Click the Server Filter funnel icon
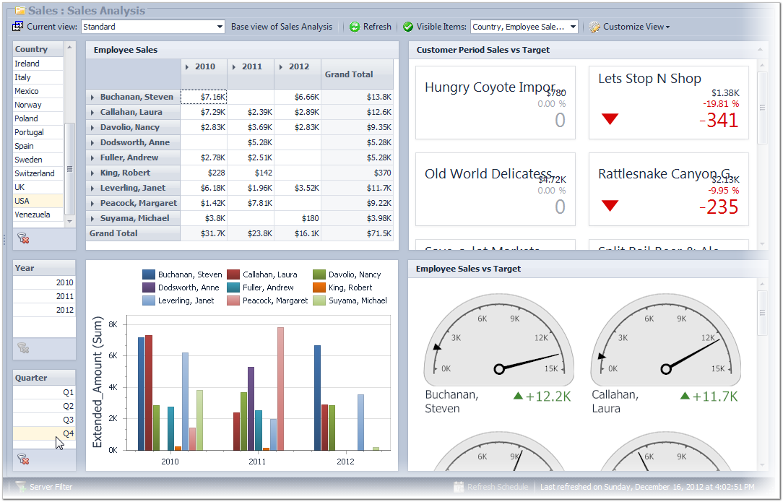The width and height of the screenshot is (783, 502). (x=20, y=487)
